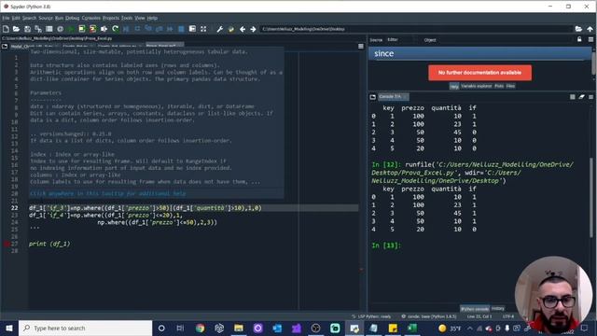Maximize current pane toolbar icon
Screen dimensions: 597x336
point(203,29)
